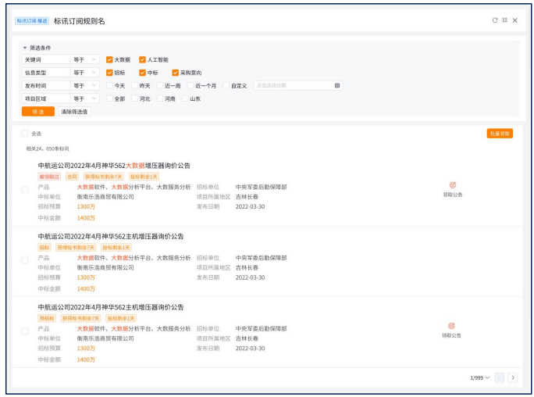Go to previous page using left arrow
The image size is (534, 397).
[500, 377]
